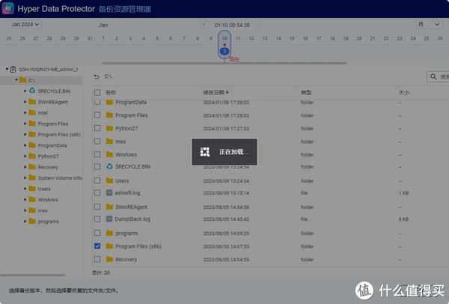Check the mes row checkbox
The width and height of the screenshot is (449, 304).
click(x=97, y=141)
